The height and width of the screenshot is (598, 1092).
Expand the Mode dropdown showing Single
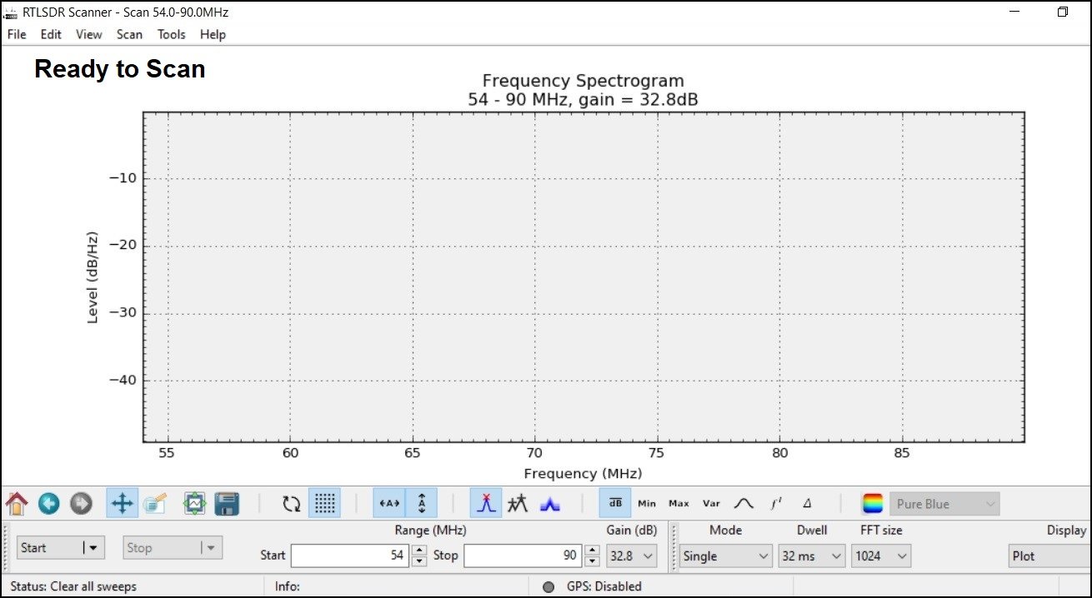pos(725,556)
